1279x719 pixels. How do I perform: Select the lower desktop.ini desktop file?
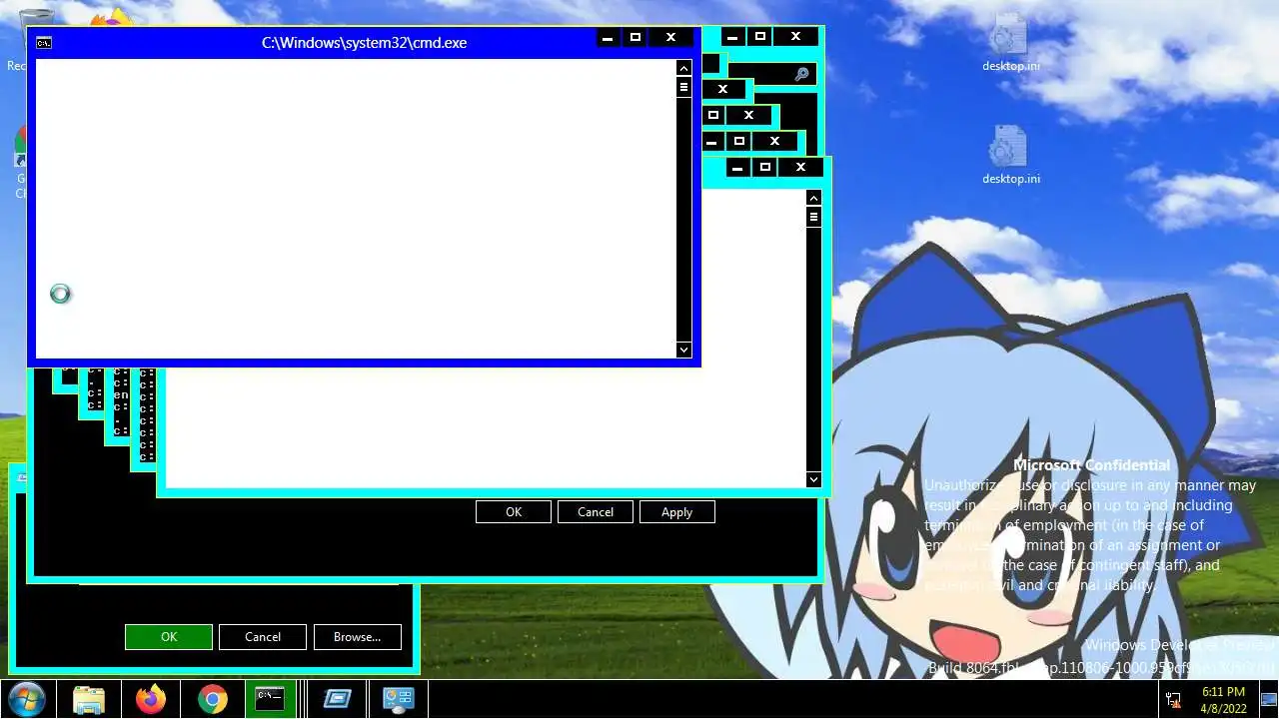coord(1010,156)
